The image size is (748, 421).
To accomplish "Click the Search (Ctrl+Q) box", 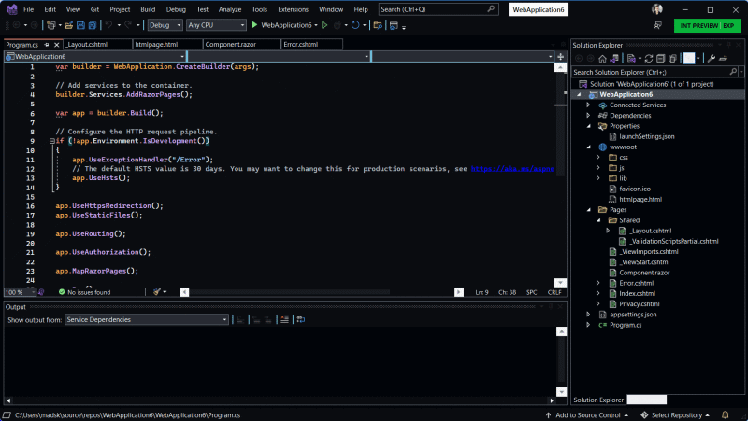I will 439,9.
